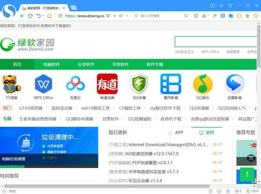This screenshot has width=261, height=194.
Task: Click the 360安全卫士 search suggestion link
Action: (184, 52)
